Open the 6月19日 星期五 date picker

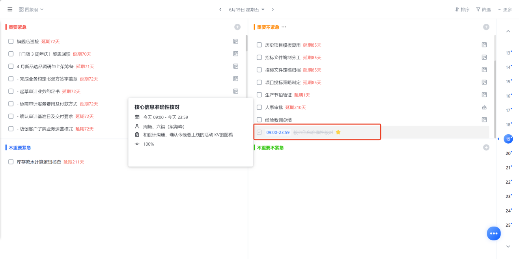(x=247, y=9)
